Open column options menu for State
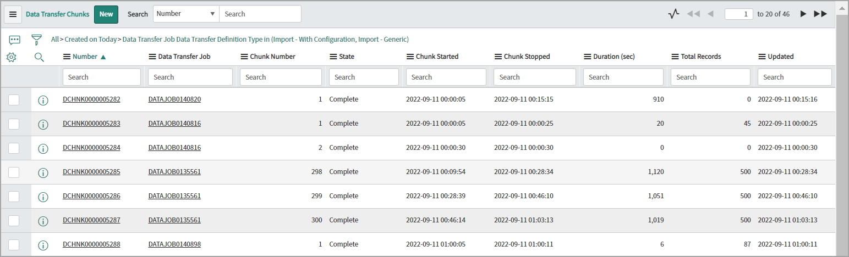 (333, 57)
